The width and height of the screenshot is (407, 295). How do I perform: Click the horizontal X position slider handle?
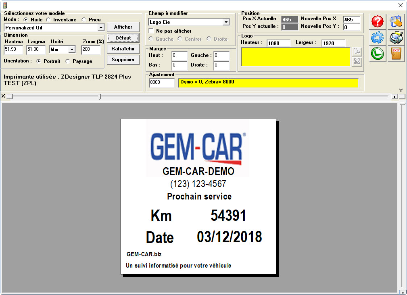click(x=100, y=97)
